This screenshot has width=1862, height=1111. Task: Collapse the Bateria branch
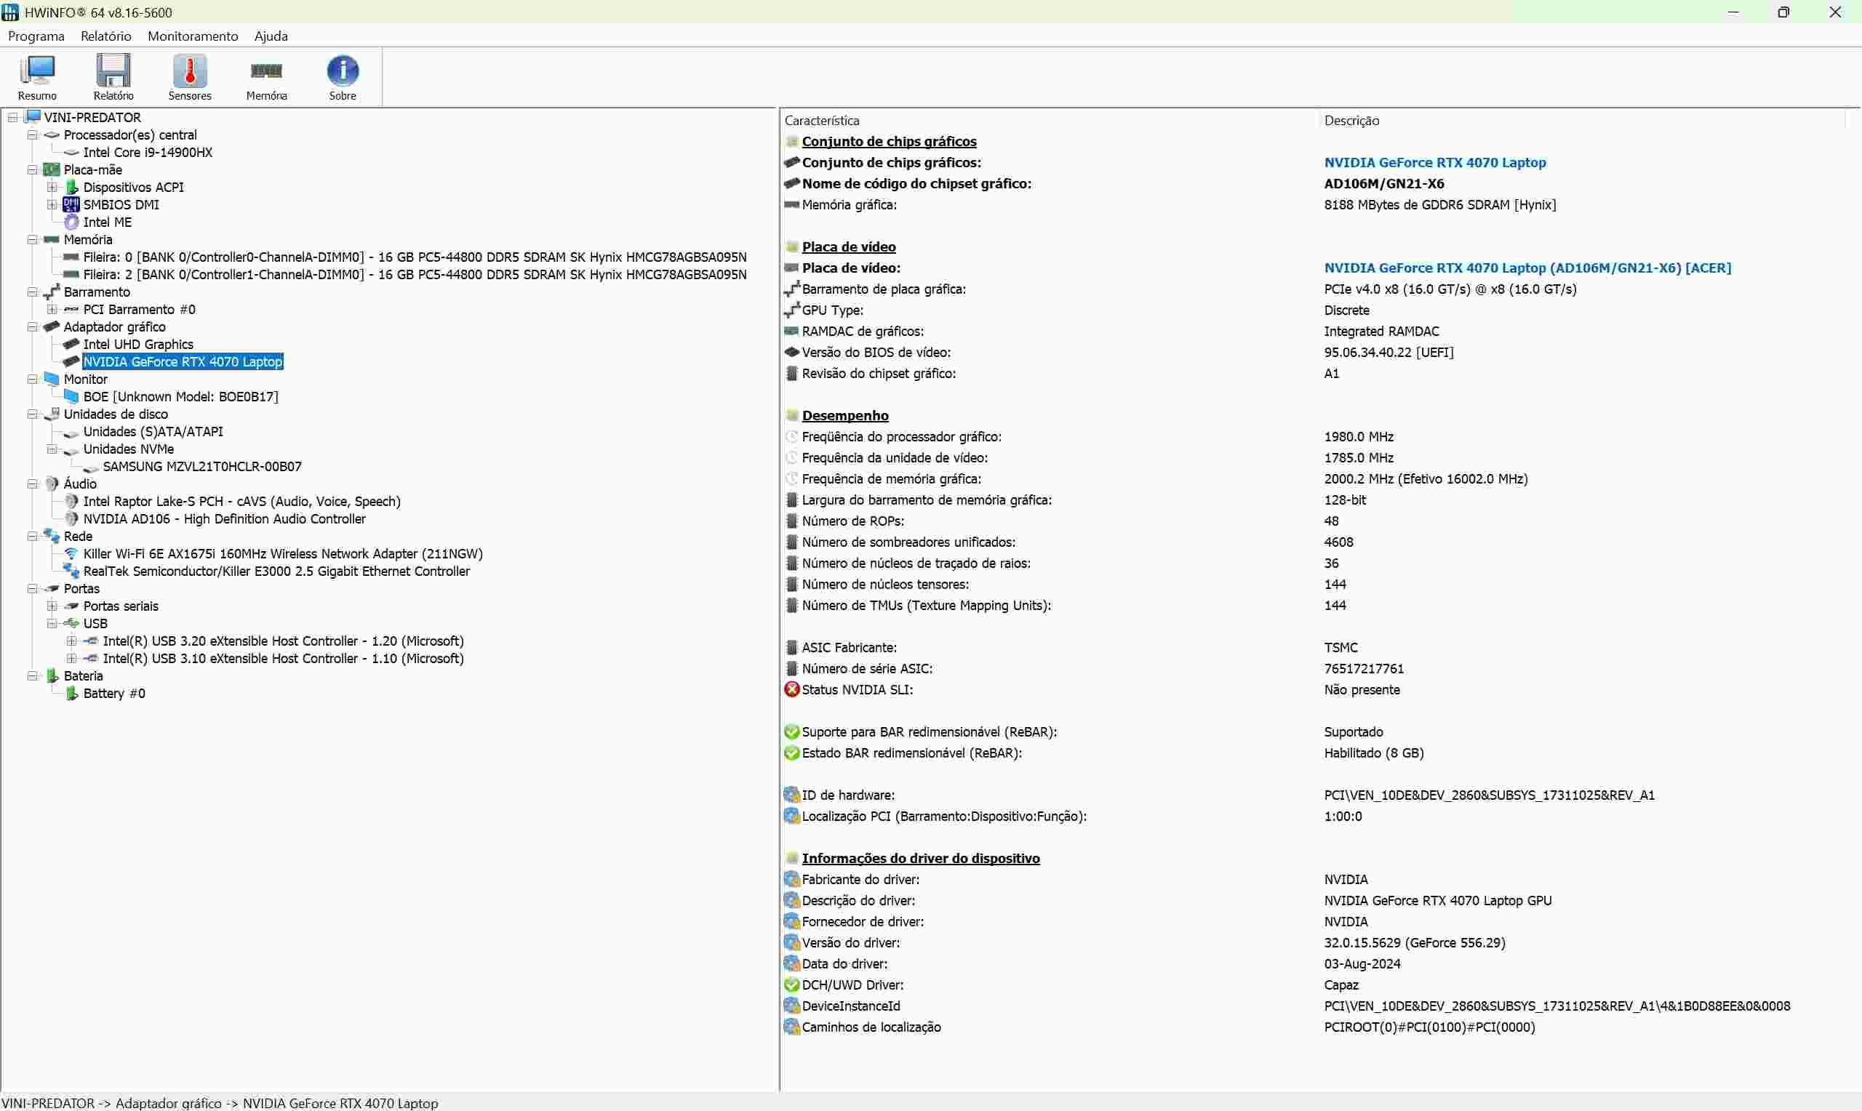(x=32, y=675)
